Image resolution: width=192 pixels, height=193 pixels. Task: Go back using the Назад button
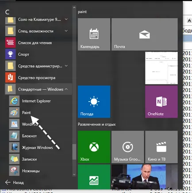[x=15, y=182]
